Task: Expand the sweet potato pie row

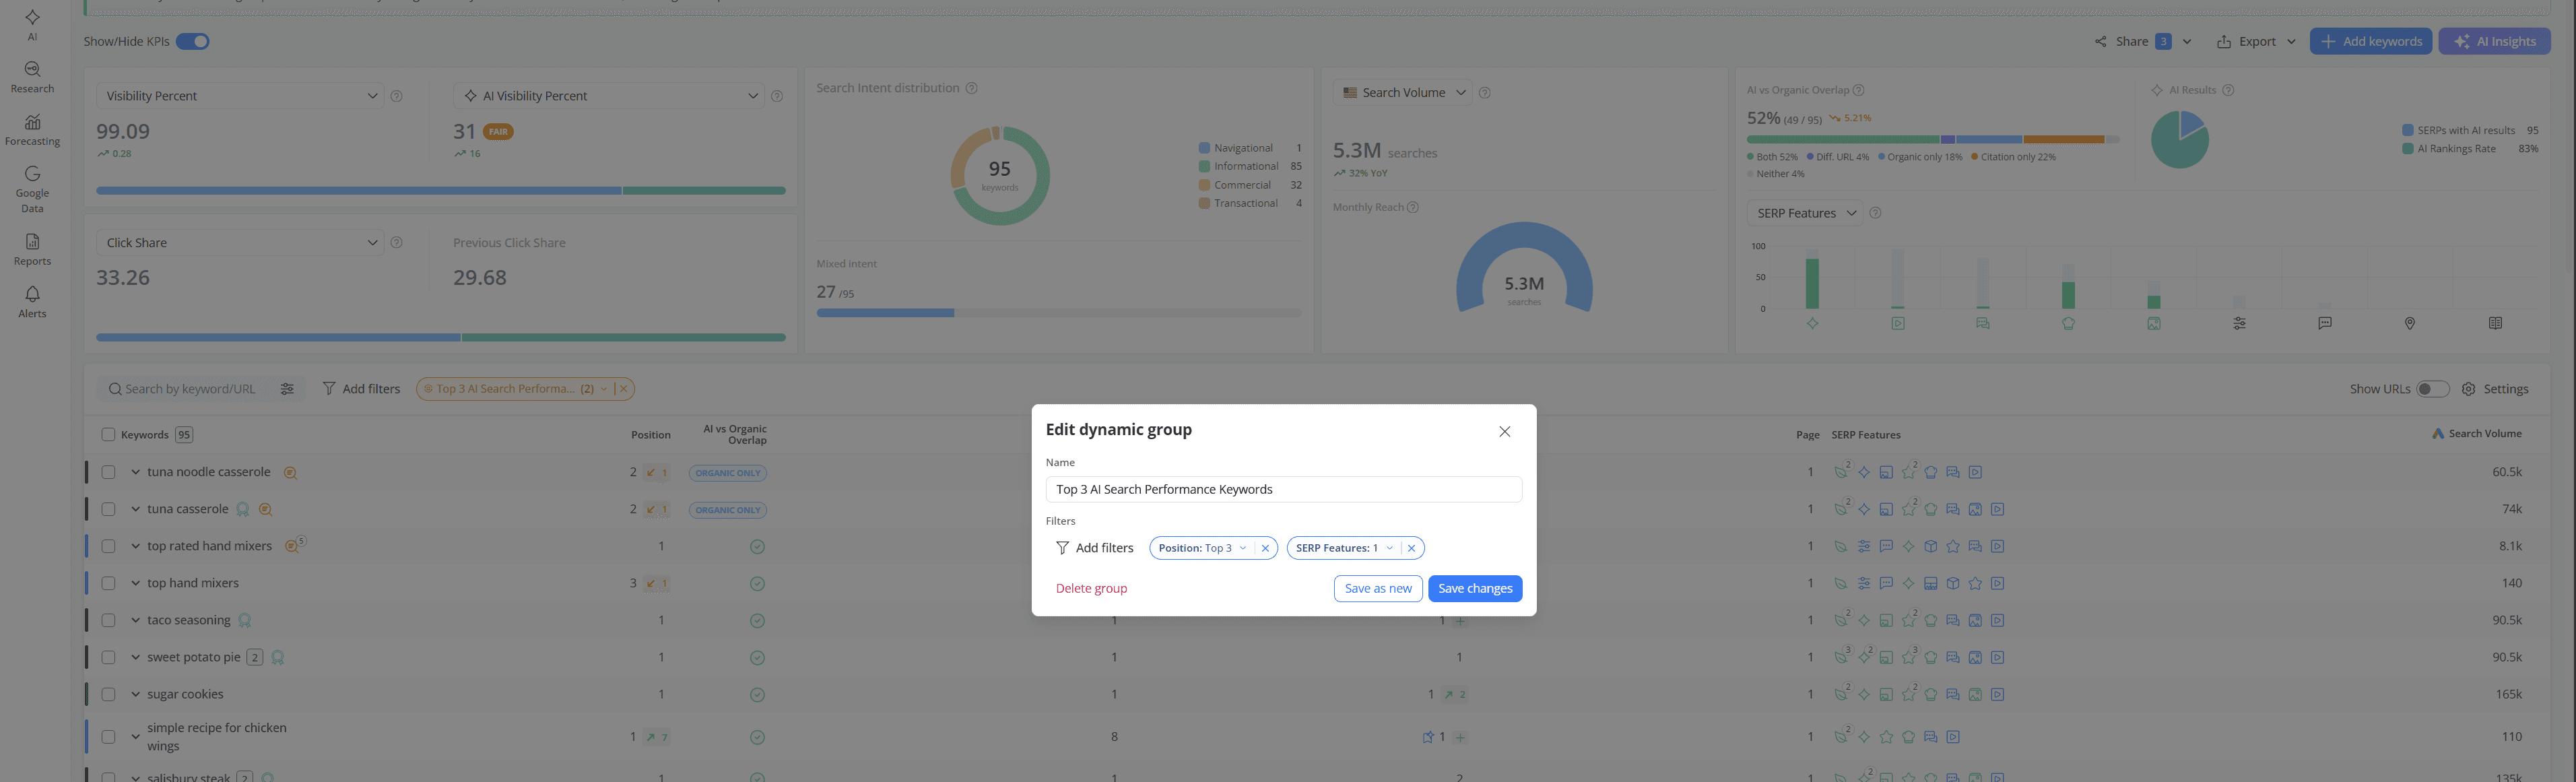Action: 136,657
